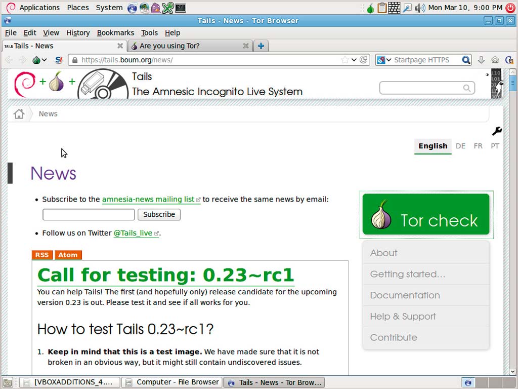Click the search icon in the Tails site search box
This screenshot has height=389, width=518.
click(467, 88)
